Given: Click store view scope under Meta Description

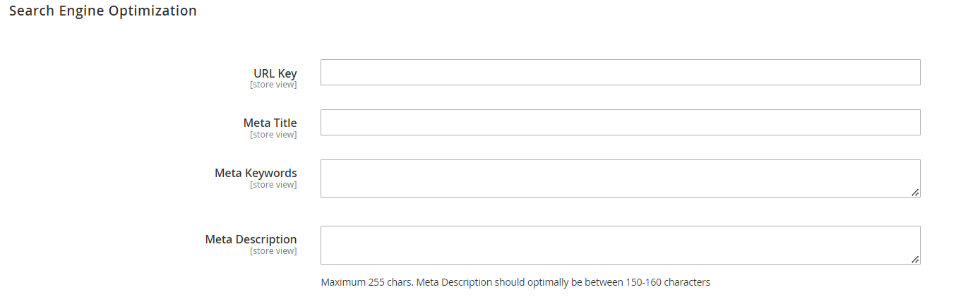Looking at the screenshot, I should click(273, 251).
